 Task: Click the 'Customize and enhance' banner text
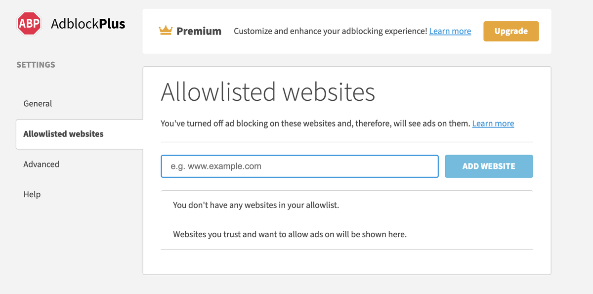(330, 31)
